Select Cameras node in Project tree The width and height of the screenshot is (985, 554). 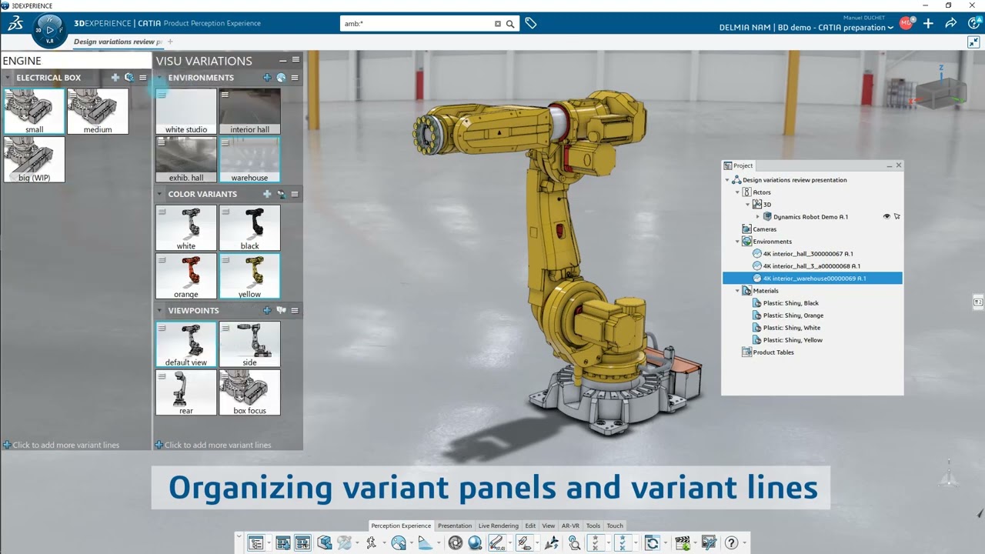pos(764,229)
